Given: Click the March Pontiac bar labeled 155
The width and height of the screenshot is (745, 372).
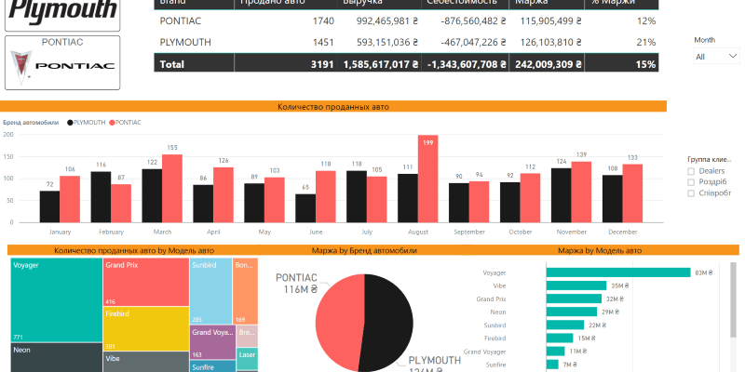Looking at the screenshot, I should tap(172, 189).
